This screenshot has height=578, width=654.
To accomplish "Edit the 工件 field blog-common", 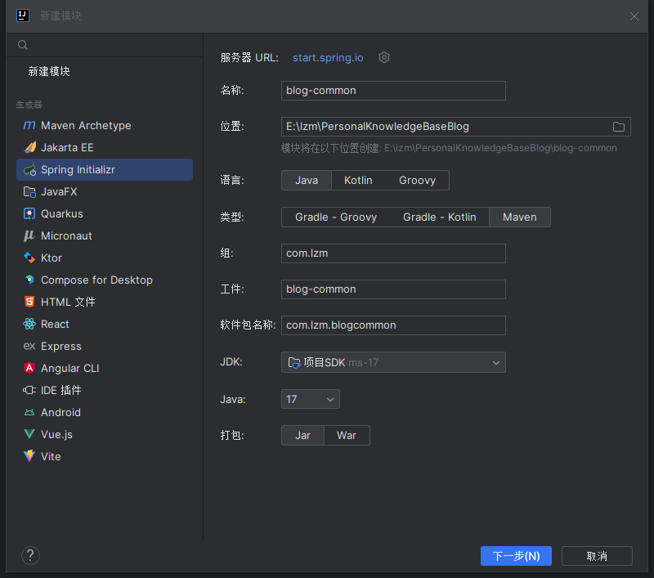I will click(393, 289).
